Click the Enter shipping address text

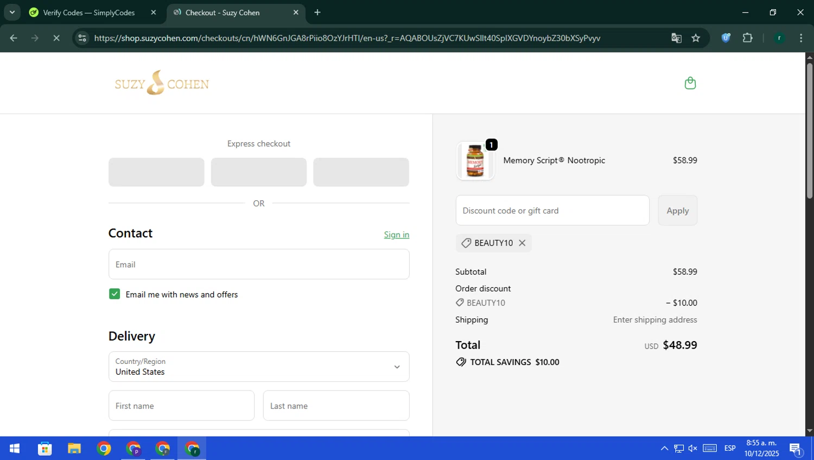click(655, 320)
